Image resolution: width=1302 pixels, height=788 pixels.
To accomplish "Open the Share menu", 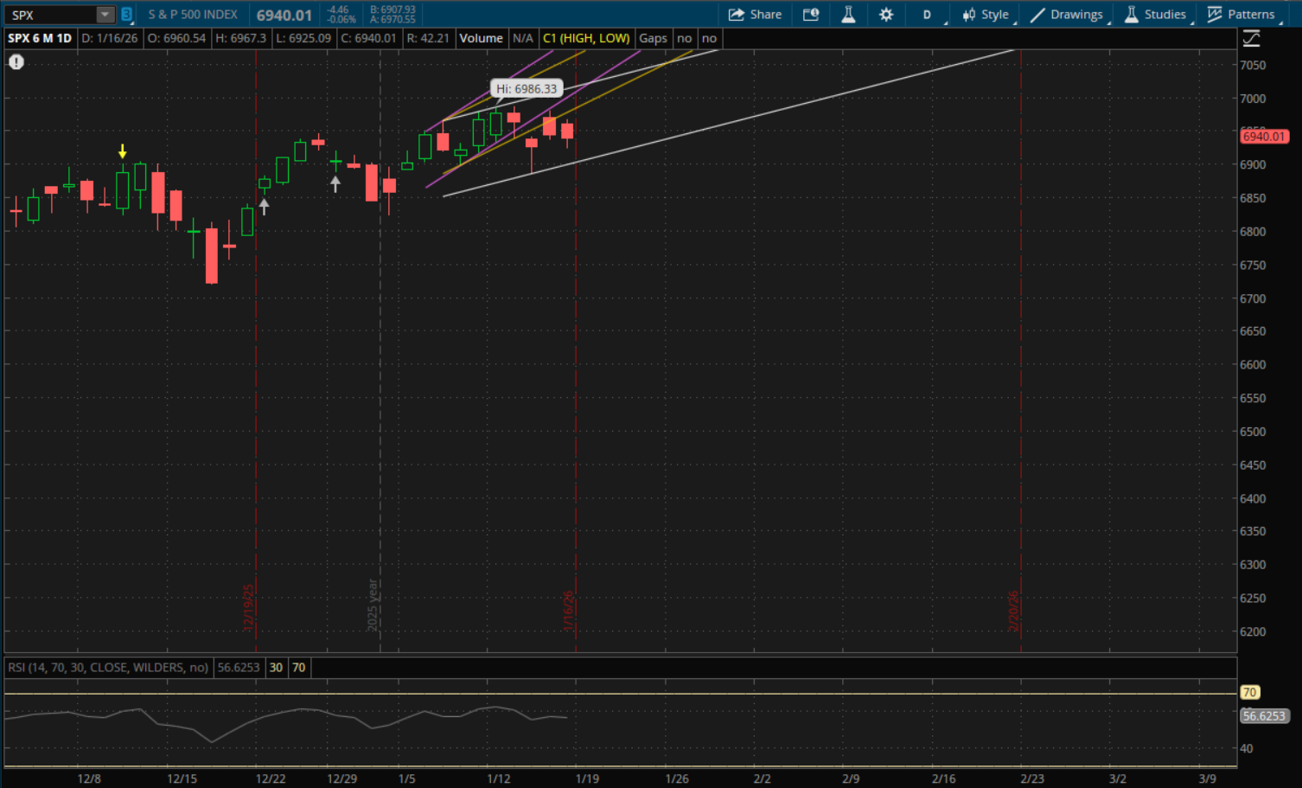I will tap(755, 15).
